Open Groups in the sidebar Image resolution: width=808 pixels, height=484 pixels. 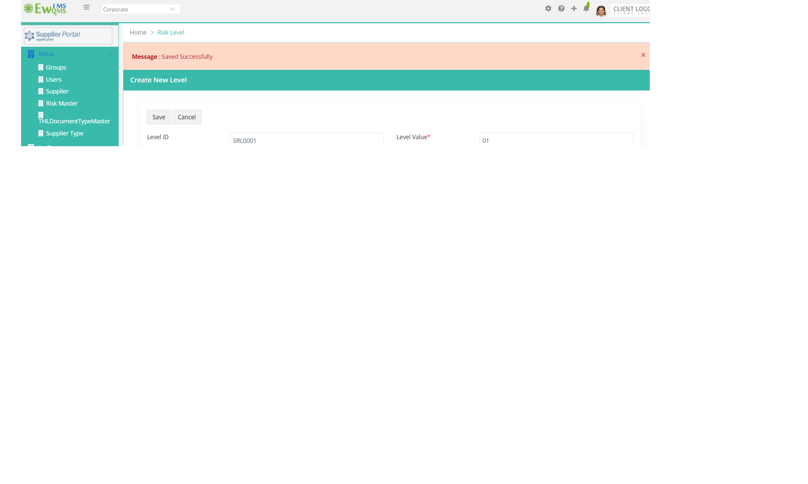[x=56, y=67]
